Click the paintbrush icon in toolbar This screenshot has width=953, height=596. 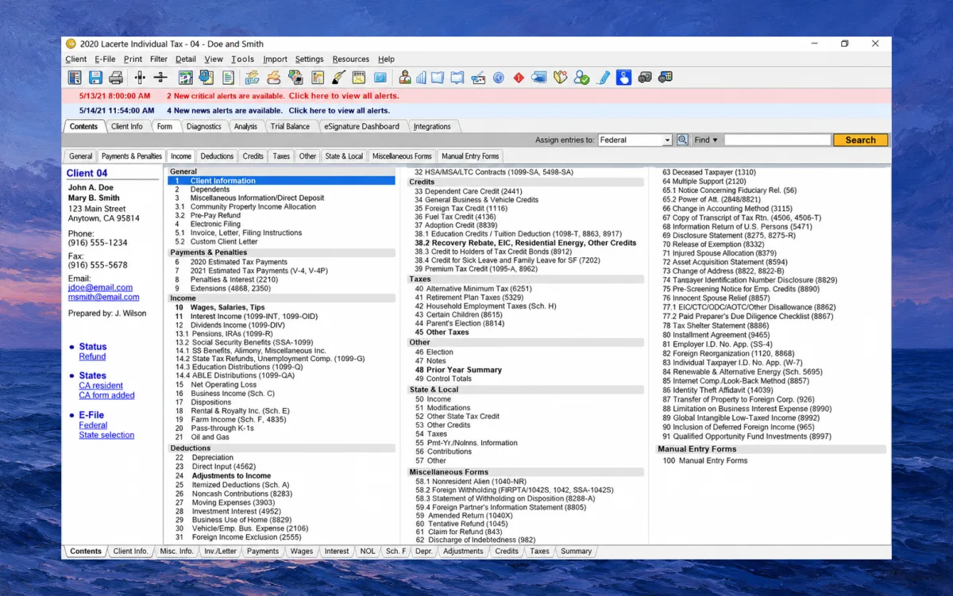(338, 77)
